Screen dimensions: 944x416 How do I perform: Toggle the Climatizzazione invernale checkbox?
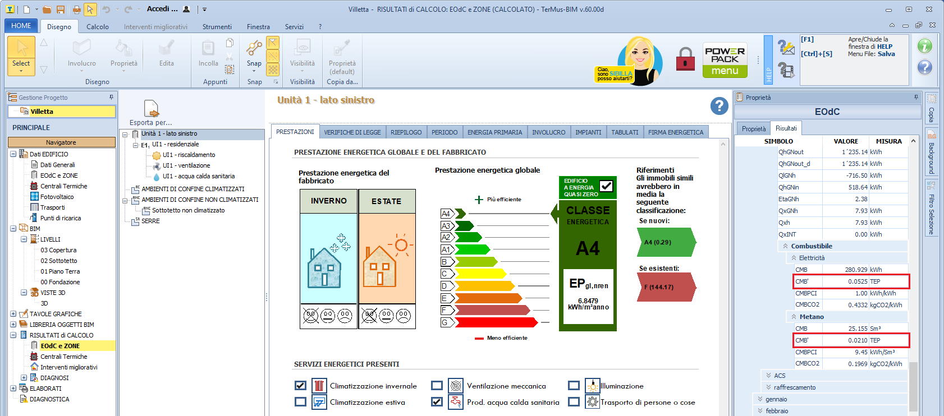[x=300, y=386]
